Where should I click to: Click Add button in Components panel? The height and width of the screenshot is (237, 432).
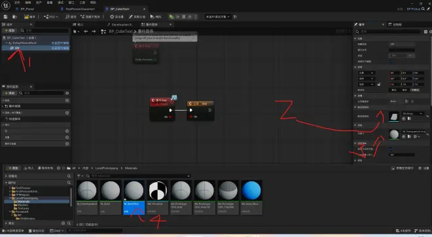tap(10, 31)
